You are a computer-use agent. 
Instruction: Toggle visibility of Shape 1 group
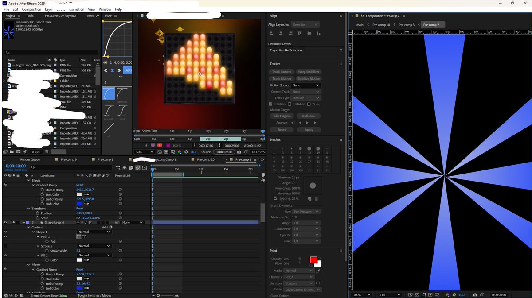(x=5, y=232)
